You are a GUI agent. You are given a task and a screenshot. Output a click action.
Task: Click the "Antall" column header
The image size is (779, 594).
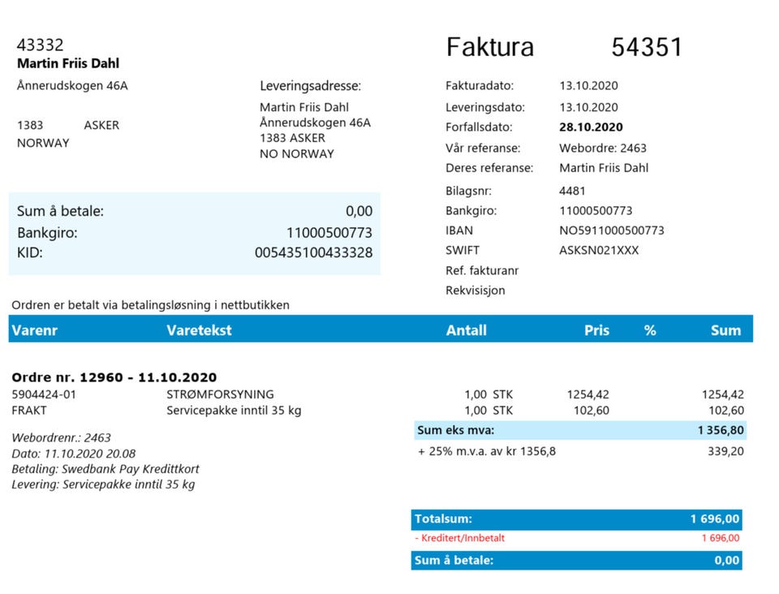466,330
